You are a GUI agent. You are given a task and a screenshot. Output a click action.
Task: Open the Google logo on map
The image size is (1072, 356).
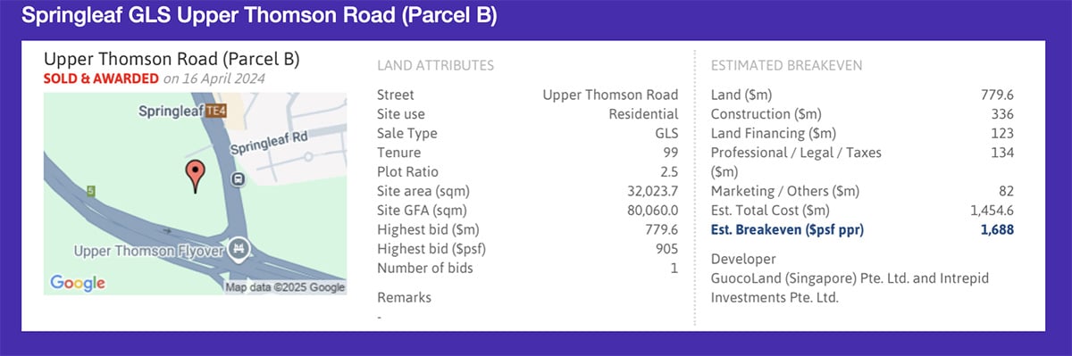pyautogui.click(x=78, y=283)
